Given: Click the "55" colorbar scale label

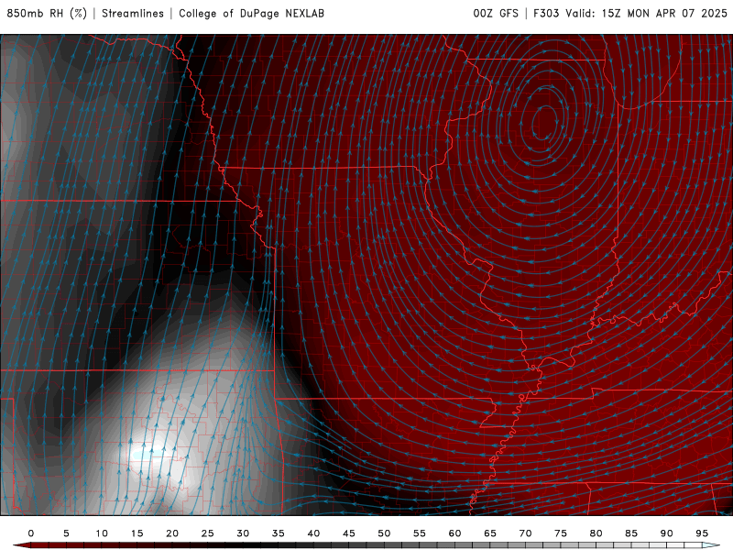Looking at the screenshot, I should coord(420,533).
